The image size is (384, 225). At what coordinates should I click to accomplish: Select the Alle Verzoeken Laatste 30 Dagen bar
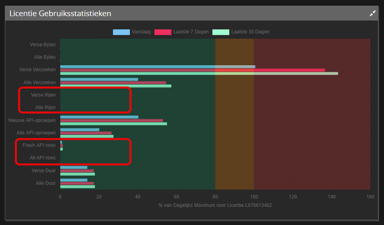pyautogui.click(x=115, y=86)
